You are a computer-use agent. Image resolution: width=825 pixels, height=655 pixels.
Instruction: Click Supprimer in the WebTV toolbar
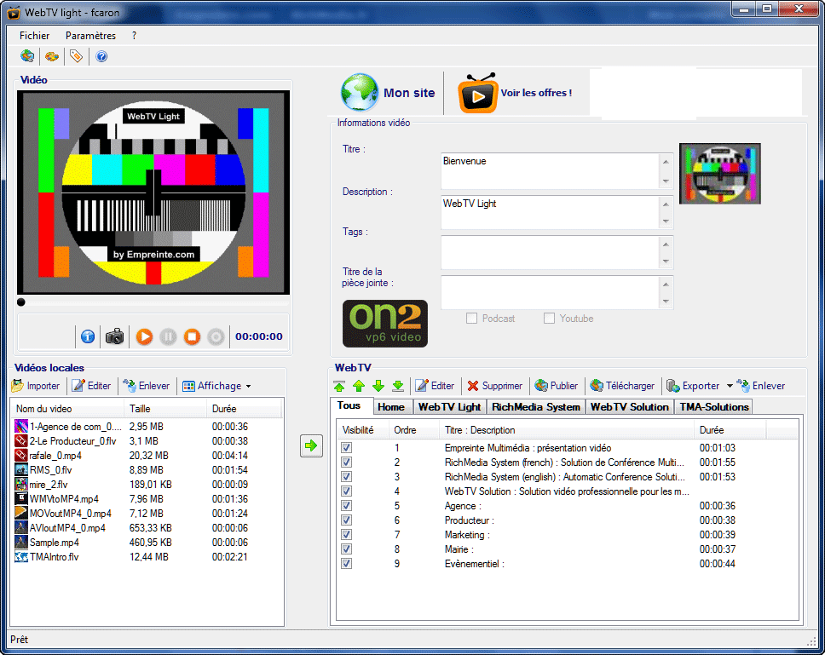pyautogui.click(x=495, y=386)
